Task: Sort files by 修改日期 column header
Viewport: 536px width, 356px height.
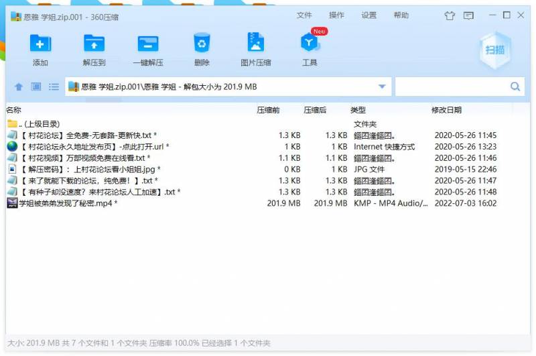Action: pyautogui.click(x=446, y=110)
